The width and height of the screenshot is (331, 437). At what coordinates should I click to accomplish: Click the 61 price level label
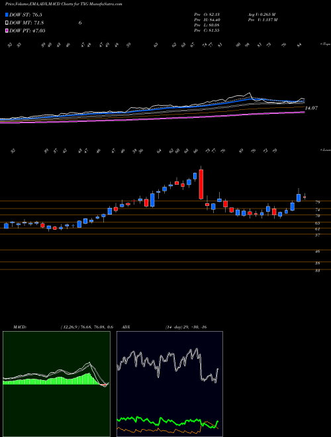[318, 229]
